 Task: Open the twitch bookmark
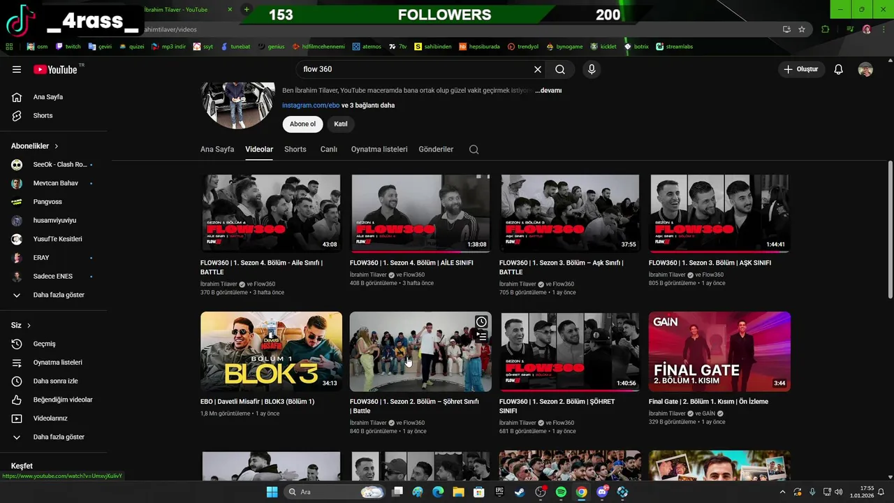(x=69, y=47)
